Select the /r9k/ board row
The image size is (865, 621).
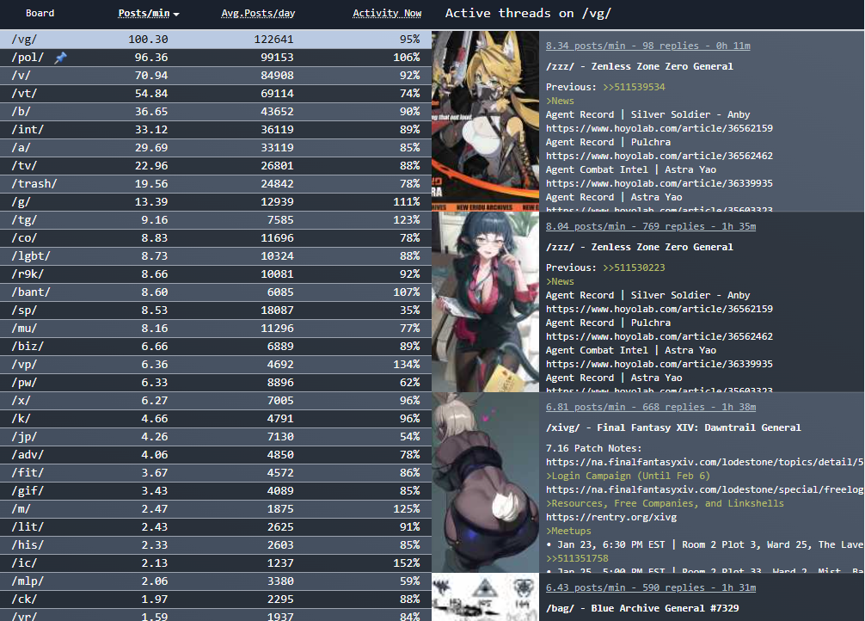coord(216,274)
